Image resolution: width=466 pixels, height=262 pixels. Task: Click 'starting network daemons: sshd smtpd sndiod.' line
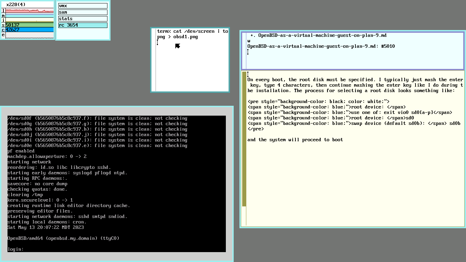click(68, 217)
